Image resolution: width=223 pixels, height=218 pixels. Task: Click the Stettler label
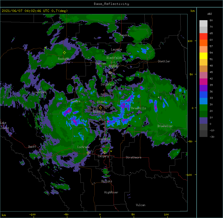pyautogui.click(x=164, y=61)
